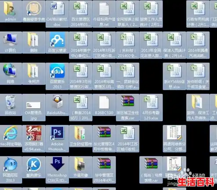Open the OA培训教材.doc Word document
217x190 pixels.
57,14
